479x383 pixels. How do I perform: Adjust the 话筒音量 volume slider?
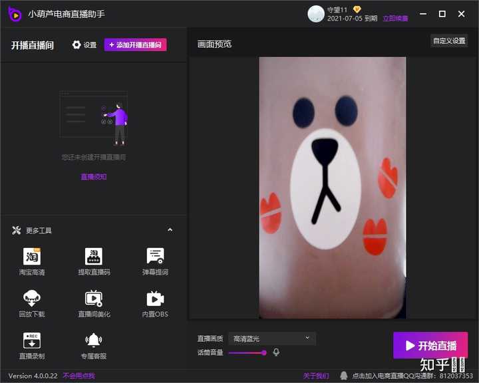point(247,353)
